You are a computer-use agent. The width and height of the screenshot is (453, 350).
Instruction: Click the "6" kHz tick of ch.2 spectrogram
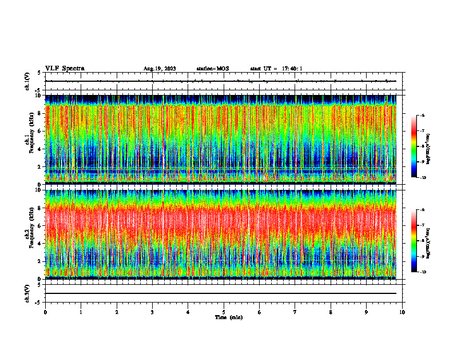[x=40, y=226]
